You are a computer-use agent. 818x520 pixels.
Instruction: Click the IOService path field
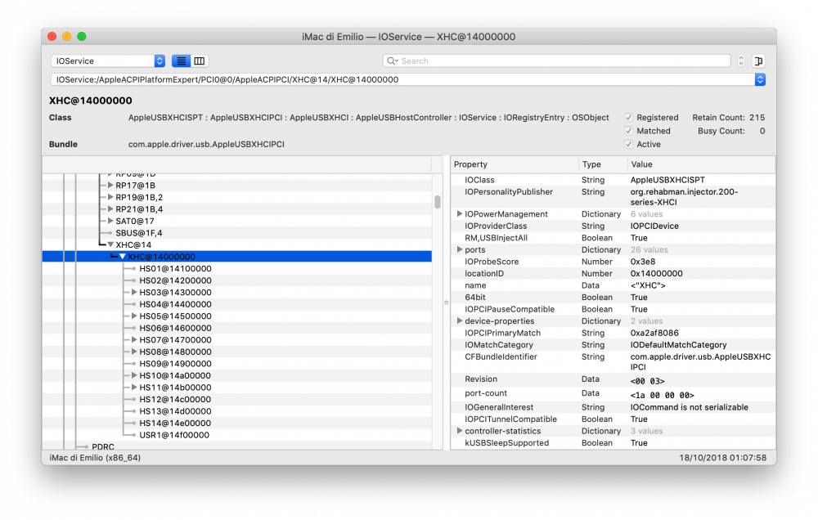tap(402, 79)
